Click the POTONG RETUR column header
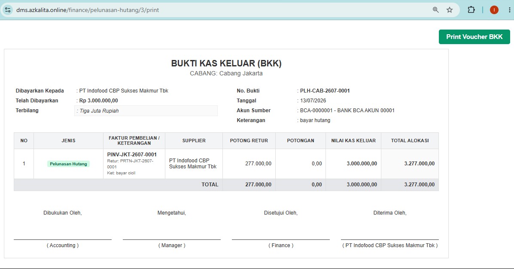The image size is (514, 269). click(x=249, y=140)
